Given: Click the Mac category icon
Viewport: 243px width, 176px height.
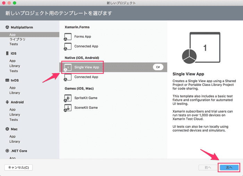Looking at the screenshot, I should pos(7,129).
